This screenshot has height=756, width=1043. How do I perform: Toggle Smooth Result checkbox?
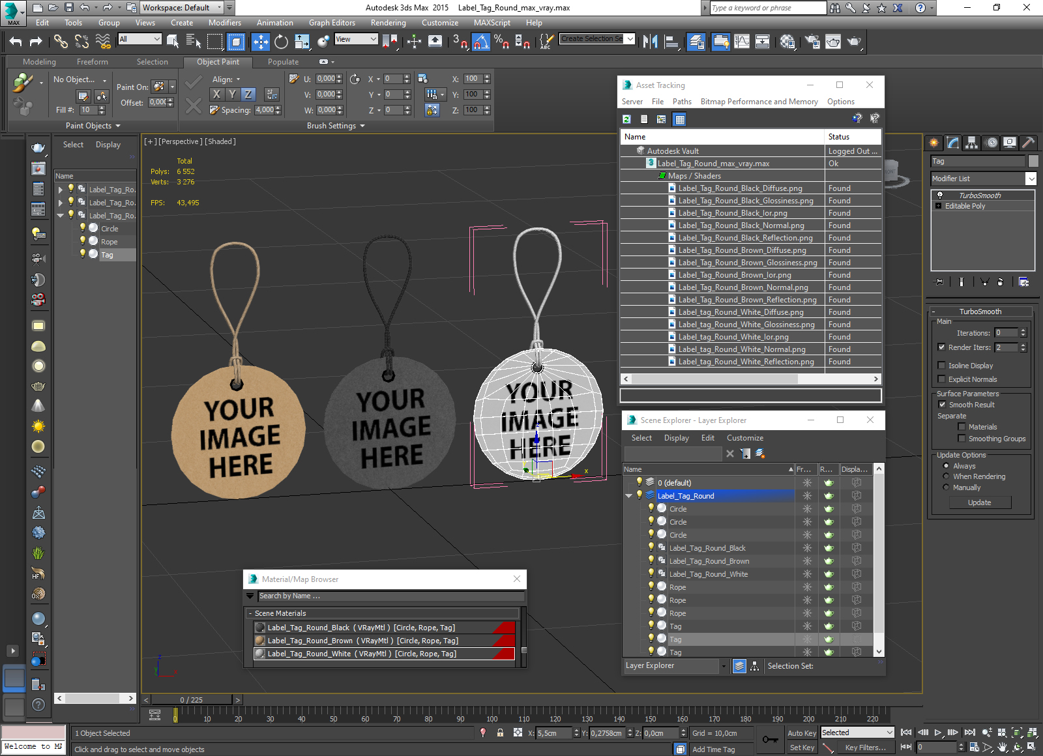pyautogui.click(x=942, y=404)
